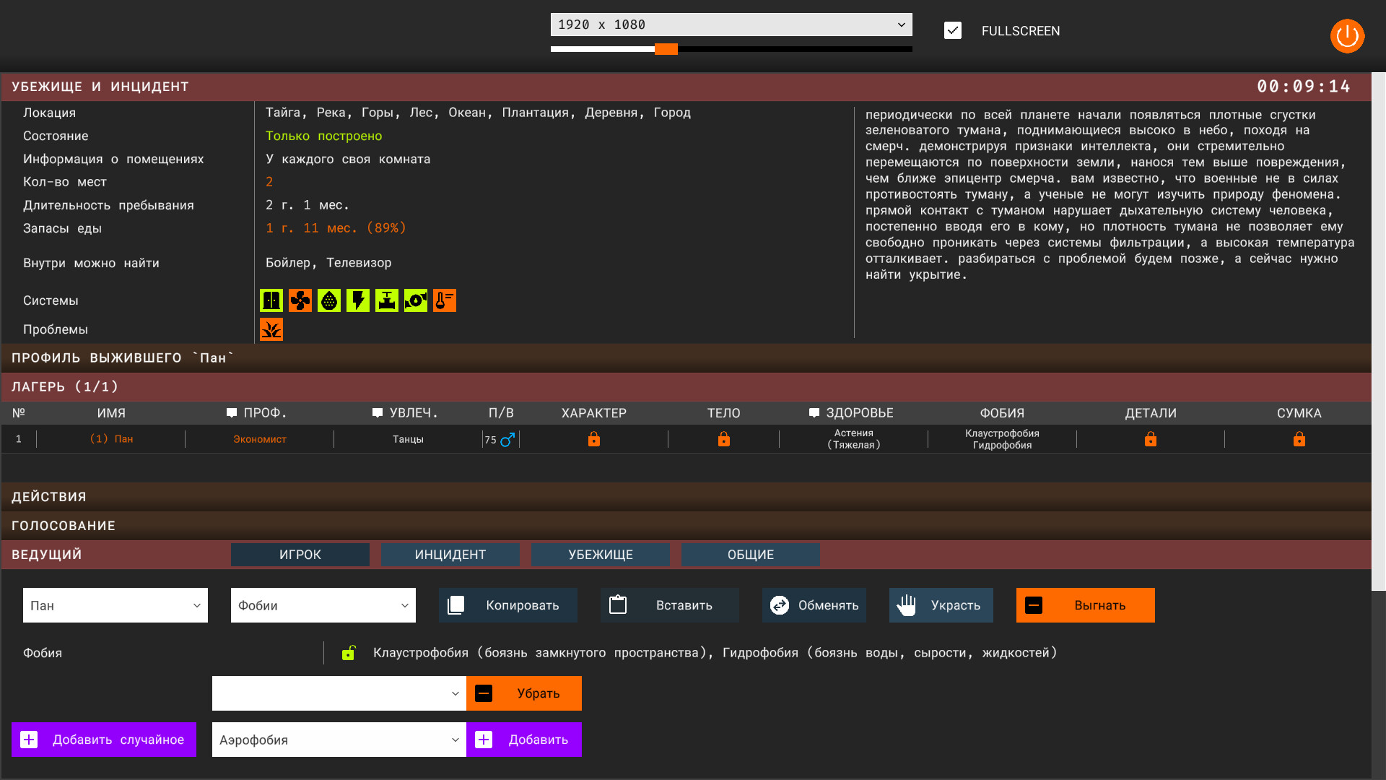Screen dimensions: 1386x780
Task: Click the power button top right
Action: pyautogui.click(x=1347, y=36)
